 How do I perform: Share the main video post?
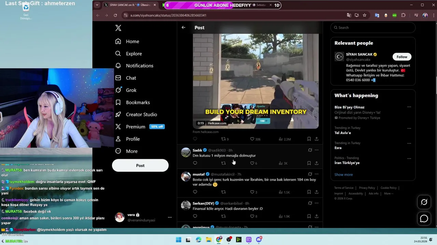point(316,139)
